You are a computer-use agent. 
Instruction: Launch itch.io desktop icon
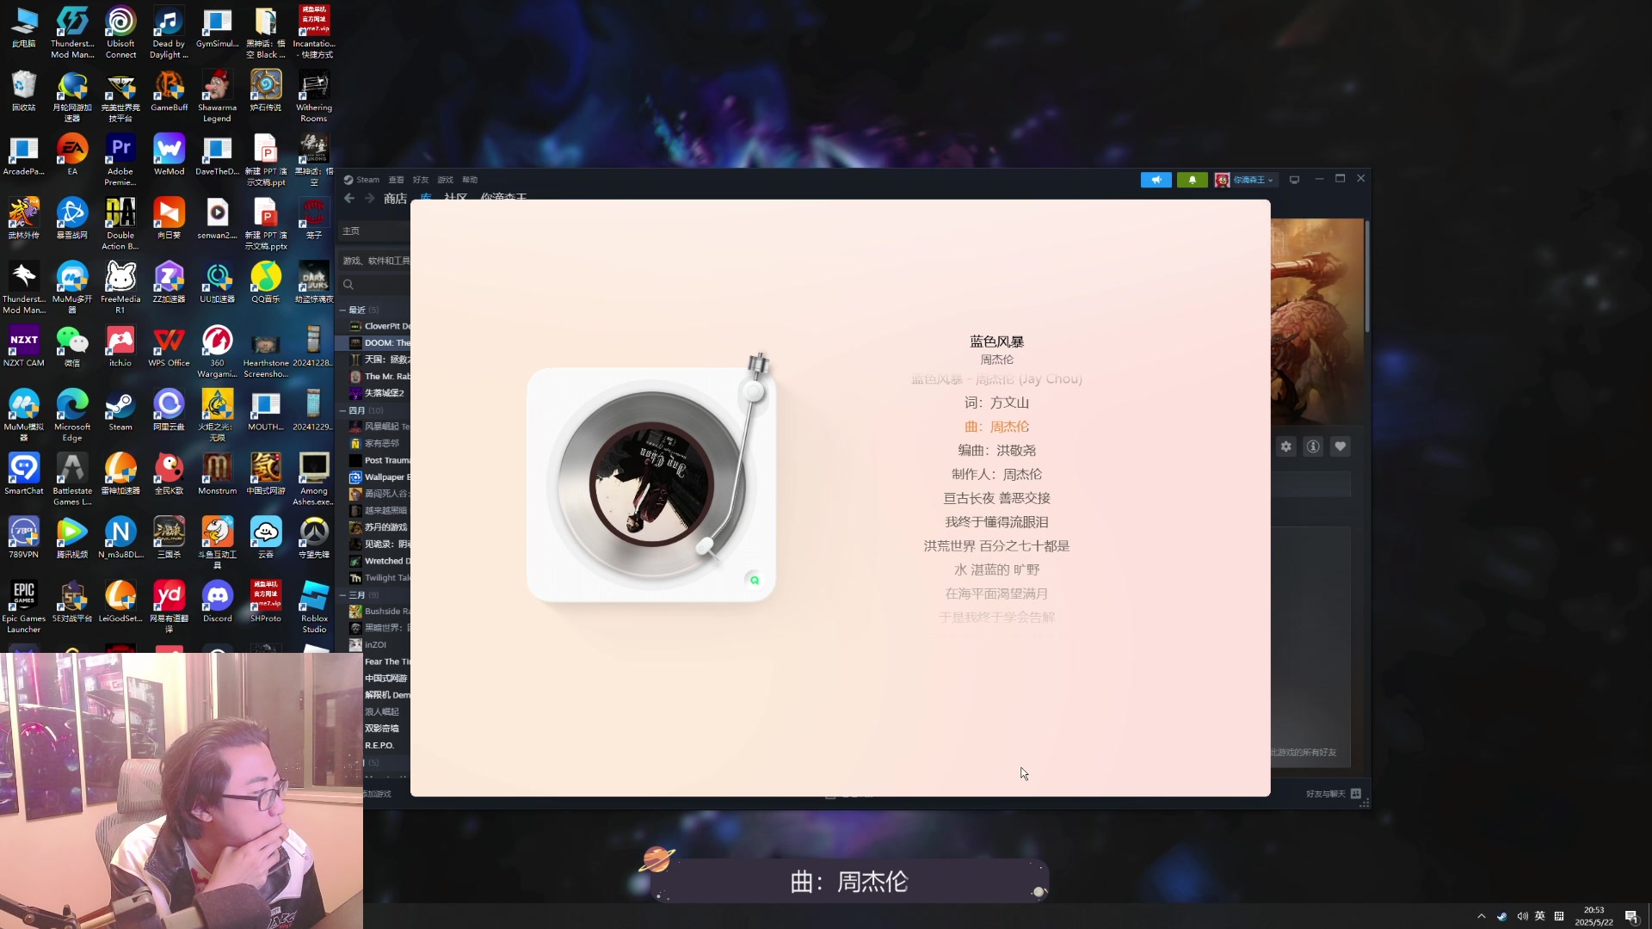pos(120,347)
